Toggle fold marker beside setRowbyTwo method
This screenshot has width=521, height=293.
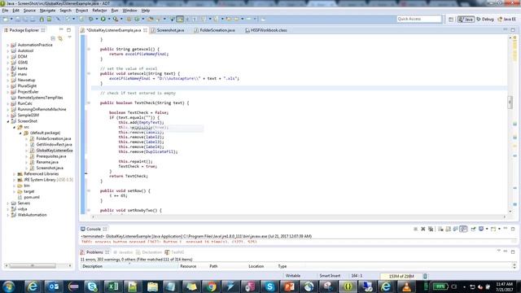click(89, 210)
